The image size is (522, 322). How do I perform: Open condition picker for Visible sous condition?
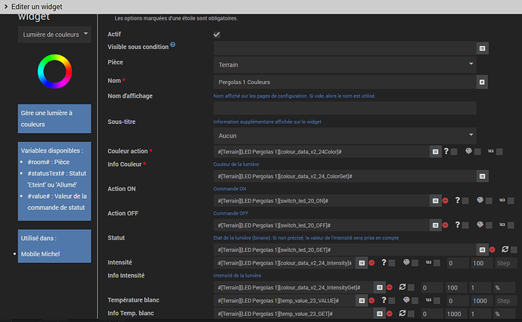pos(482,48)
